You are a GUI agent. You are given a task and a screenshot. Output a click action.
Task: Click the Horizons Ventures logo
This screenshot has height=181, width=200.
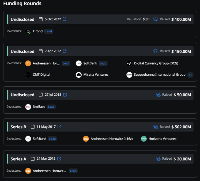pyautogui.click(x=144, y=139)
